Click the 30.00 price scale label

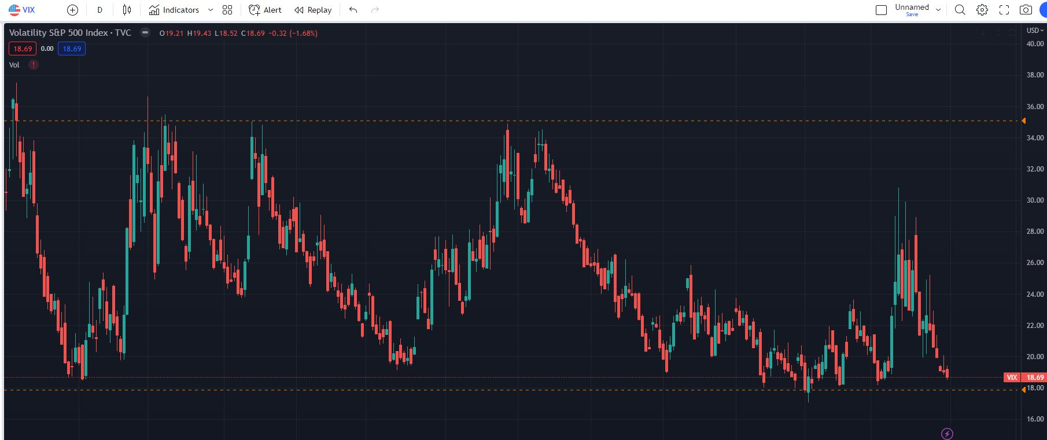[x=1035, y=200]
